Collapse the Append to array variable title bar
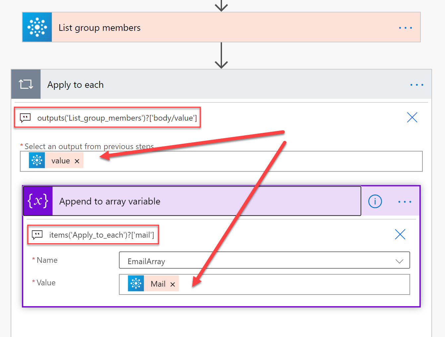Viewport: 445px width, 337px height. pyautogui.click(x=206, y=201)
